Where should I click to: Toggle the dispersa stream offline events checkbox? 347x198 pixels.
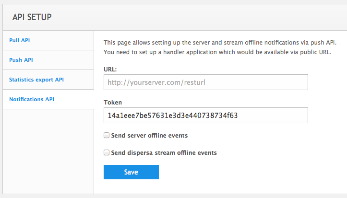click(x=107, y=153)
